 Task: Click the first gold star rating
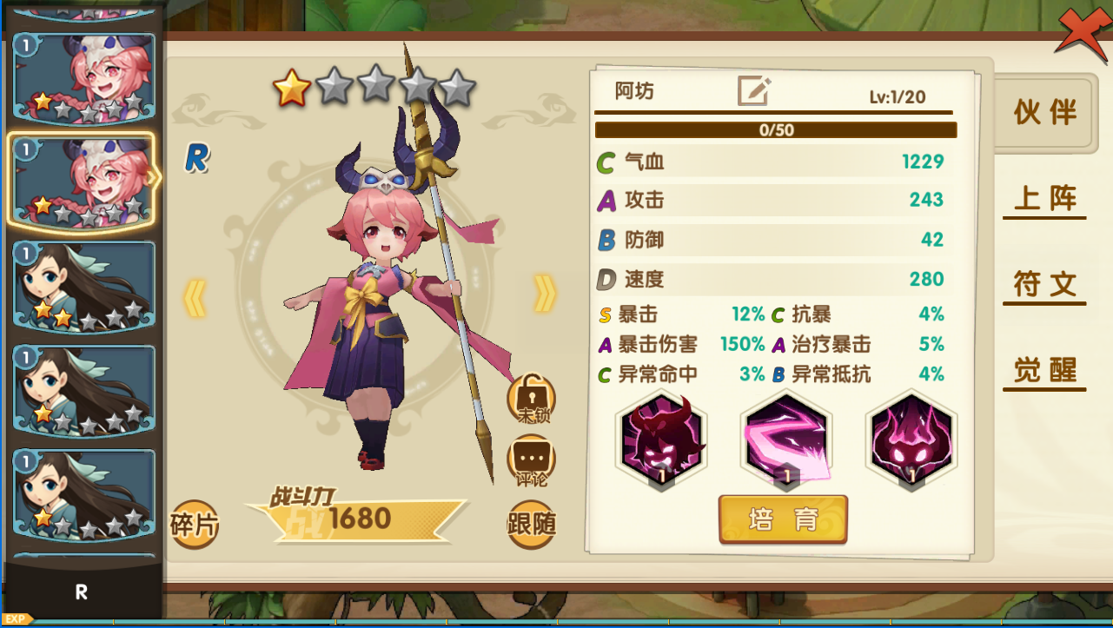[x=292, y=88]
